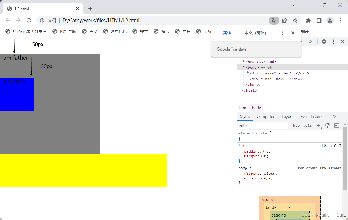Screen dimensions: 348x220
Task: Switch to the Layout tab
Action: pos(288,117)
